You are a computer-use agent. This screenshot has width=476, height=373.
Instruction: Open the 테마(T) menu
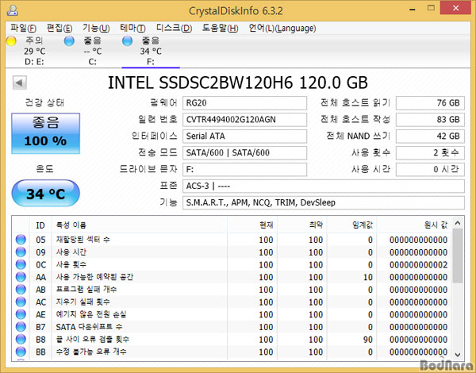(132, 29)
